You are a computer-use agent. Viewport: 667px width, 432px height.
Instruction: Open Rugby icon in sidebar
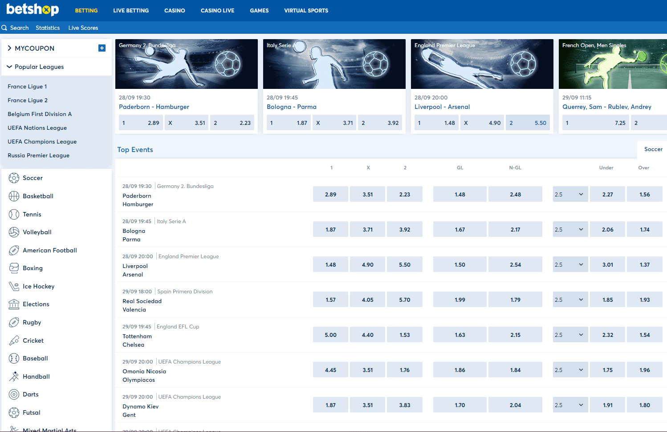tap(14, 322)
